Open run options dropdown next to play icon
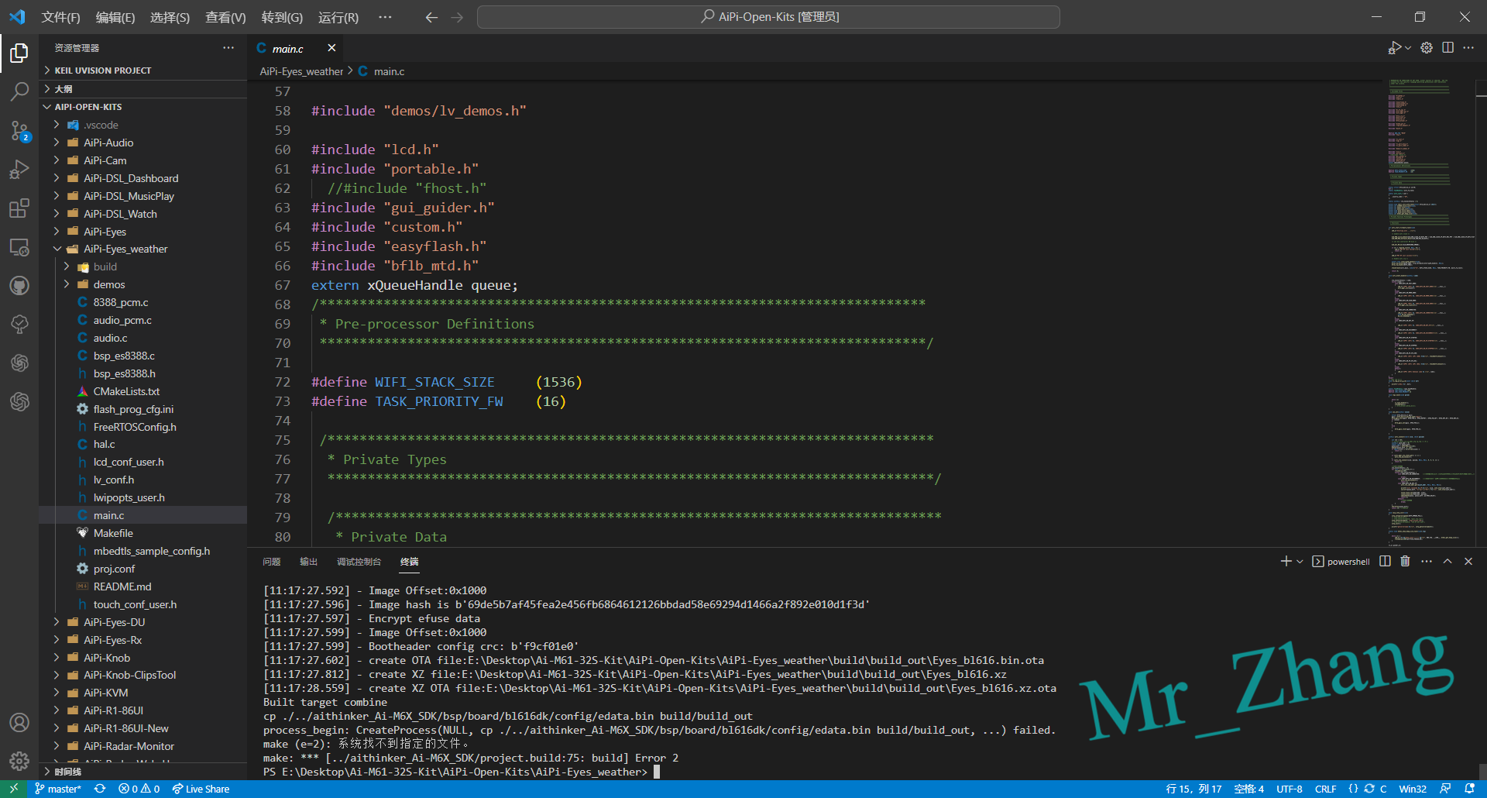The height and width of the screenshot is (798, 1487). (1407, 48)
